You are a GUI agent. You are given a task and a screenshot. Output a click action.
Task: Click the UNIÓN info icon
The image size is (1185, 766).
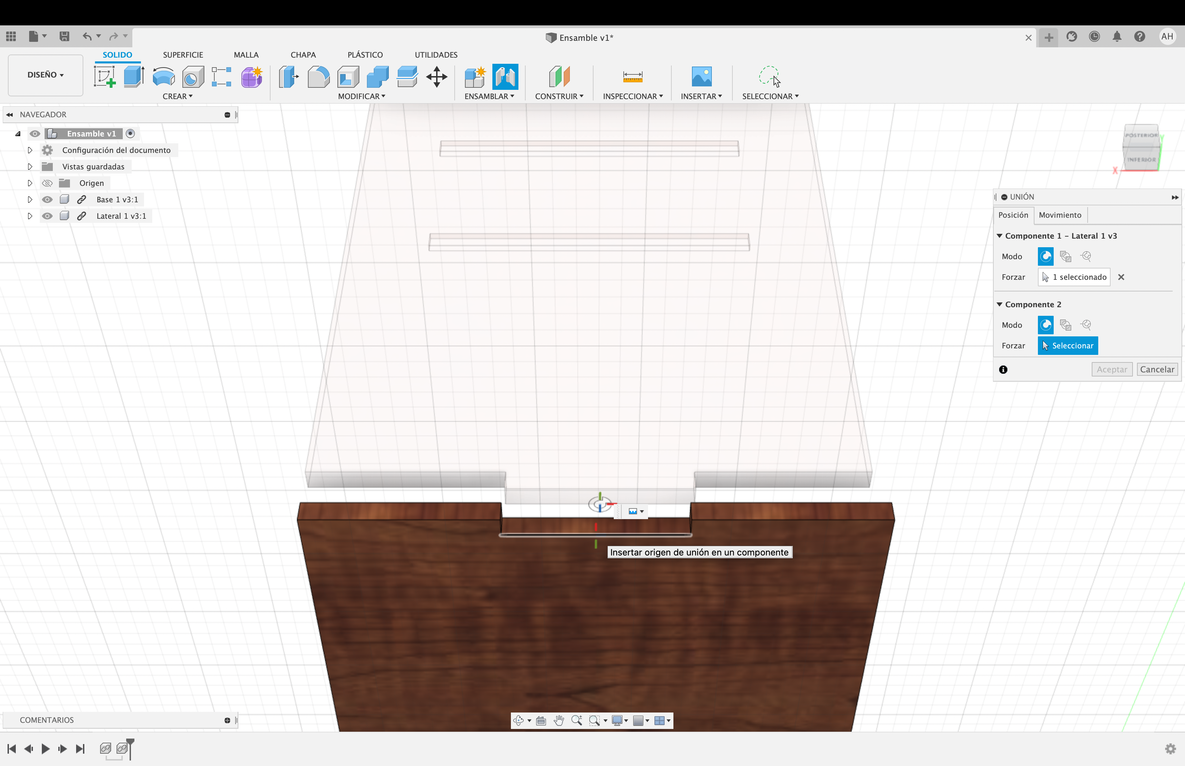(x=1003, y=370)
